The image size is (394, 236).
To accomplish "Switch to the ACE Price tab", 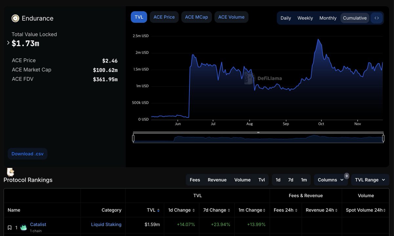I will (164, 17).
